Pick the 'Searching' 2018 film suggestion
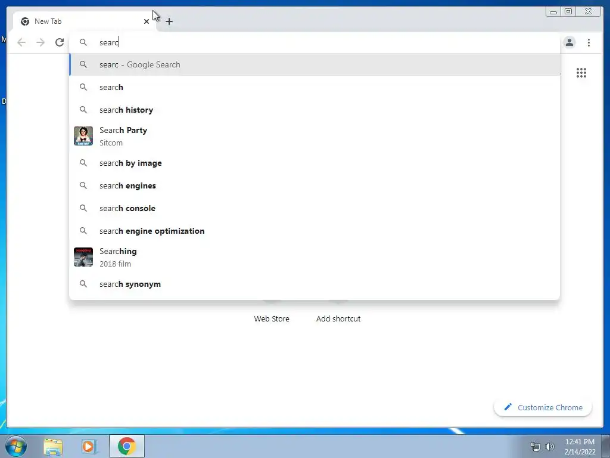The height and width of the screenshot is (458, 610). [315, 258]
